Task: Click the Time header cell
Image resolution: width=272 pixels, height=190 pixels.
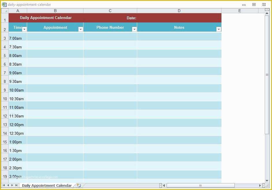Action: point(18,27)
